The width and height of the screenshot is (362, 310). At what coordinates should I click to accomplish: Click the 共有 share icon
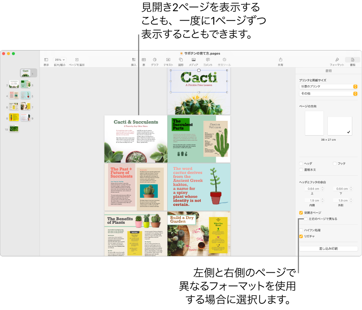coord(280,59)
